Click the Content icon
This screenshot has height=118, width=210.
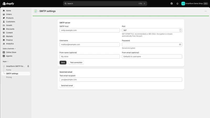click(4, 33)
